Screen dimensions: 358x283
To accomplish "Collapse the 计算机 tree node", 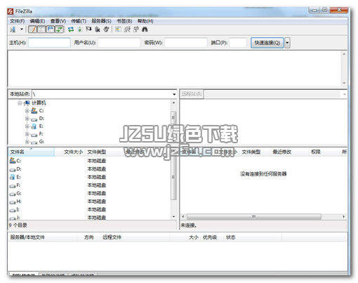I will tap(20, 103).
